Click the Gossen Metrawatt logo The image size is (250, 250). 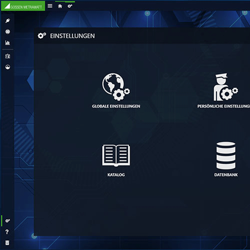[x=22, y=6]
